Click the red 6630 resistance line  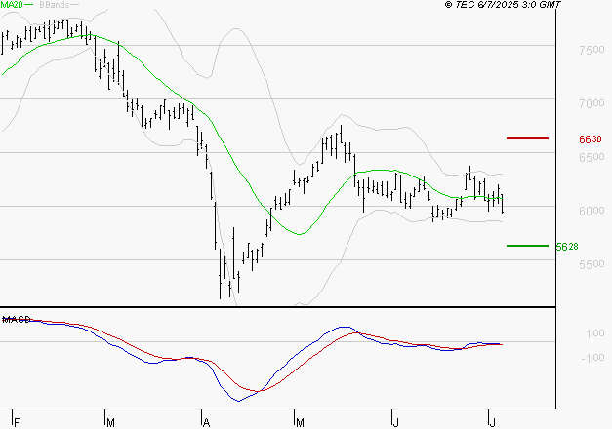click(x=527, y=138)
